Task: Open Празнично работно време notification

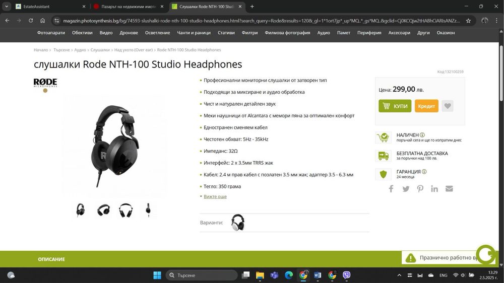Action: click(x=439, y=258)
